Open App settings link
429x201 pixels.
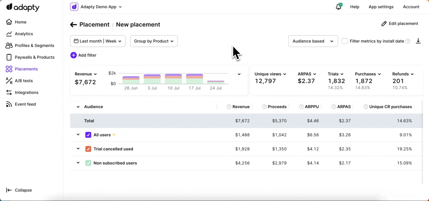click(381, 7)
